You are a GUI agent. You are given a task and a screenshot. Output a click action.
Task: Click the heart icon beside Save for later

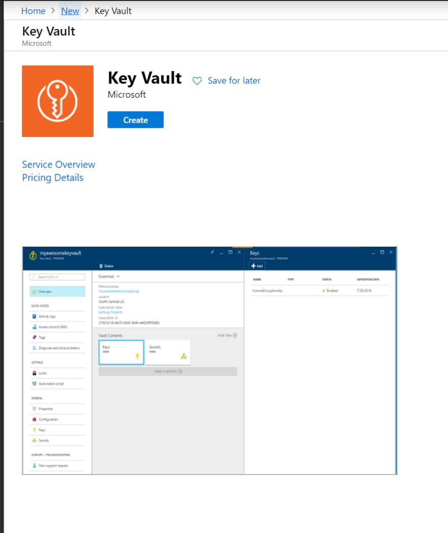click(x=197, y=81)
